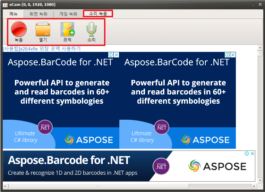265x192 pixels.
Task: Open the 메뉴 tab
Action: pos(14,13)
